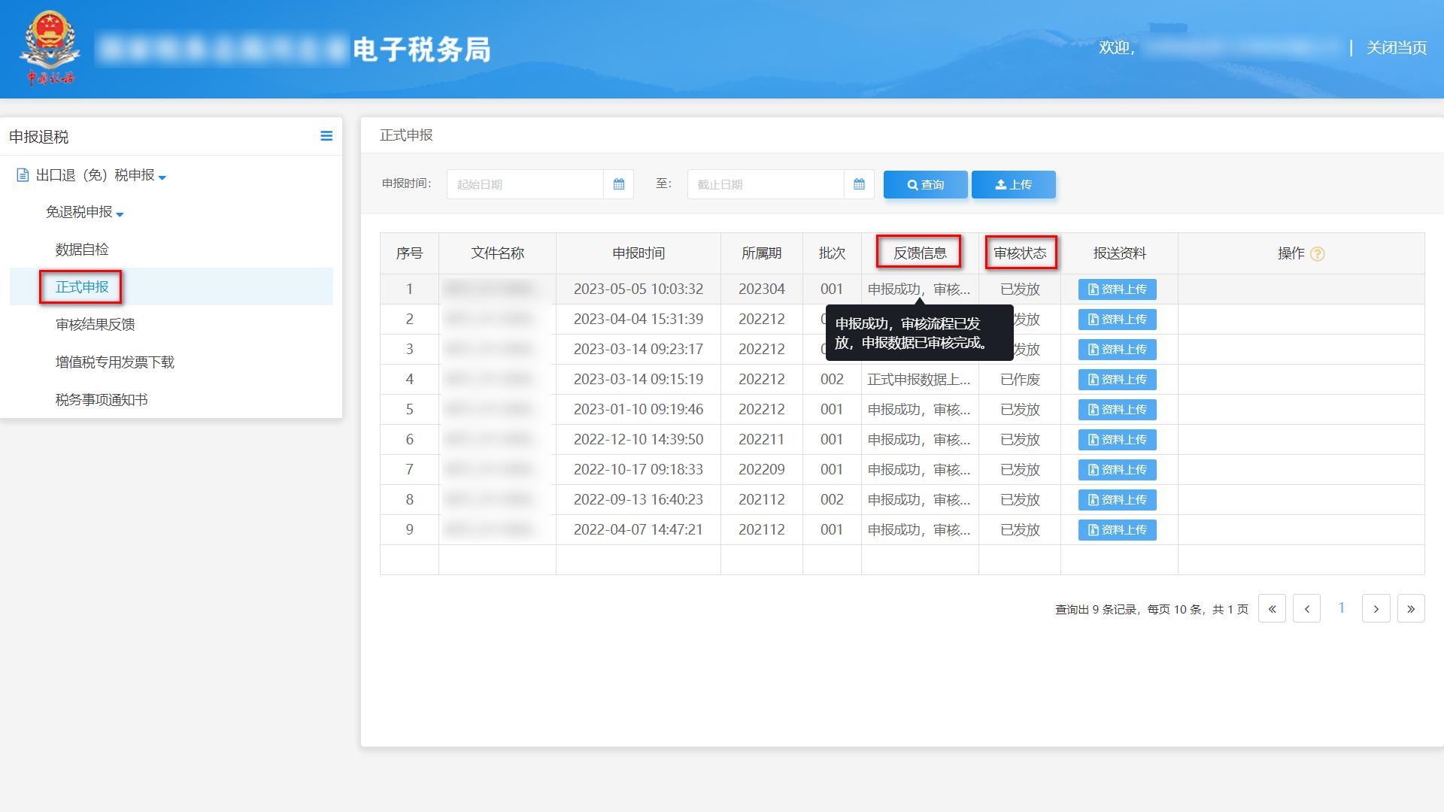Image resolution: width=1444 pixels, height=812 pixels.
Task: Select 税务事项通知书 in the sidebar
Action: click(102, 399)
